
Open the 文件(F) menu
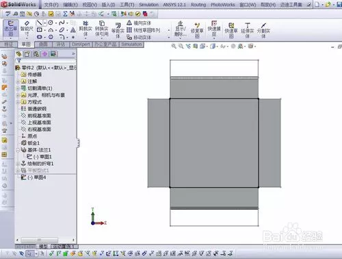pos(51,5)
